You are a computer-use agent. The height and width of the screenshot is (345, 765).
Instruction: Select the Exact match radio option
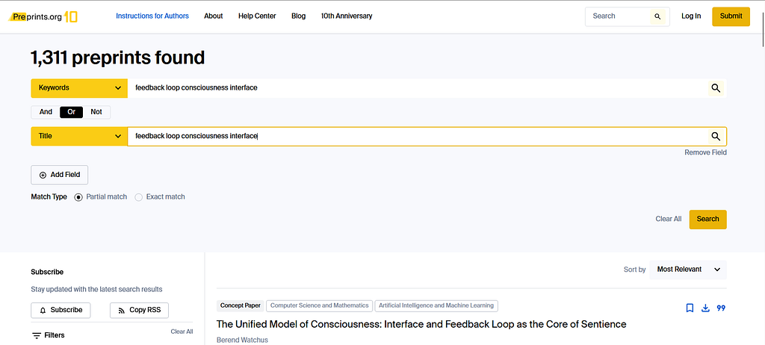pos(138,197)
